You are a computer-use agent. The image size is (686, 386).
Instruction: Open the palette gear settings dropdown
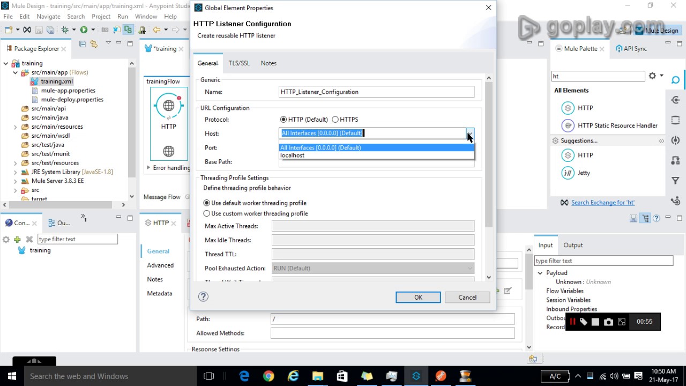(x=656, y=76)
